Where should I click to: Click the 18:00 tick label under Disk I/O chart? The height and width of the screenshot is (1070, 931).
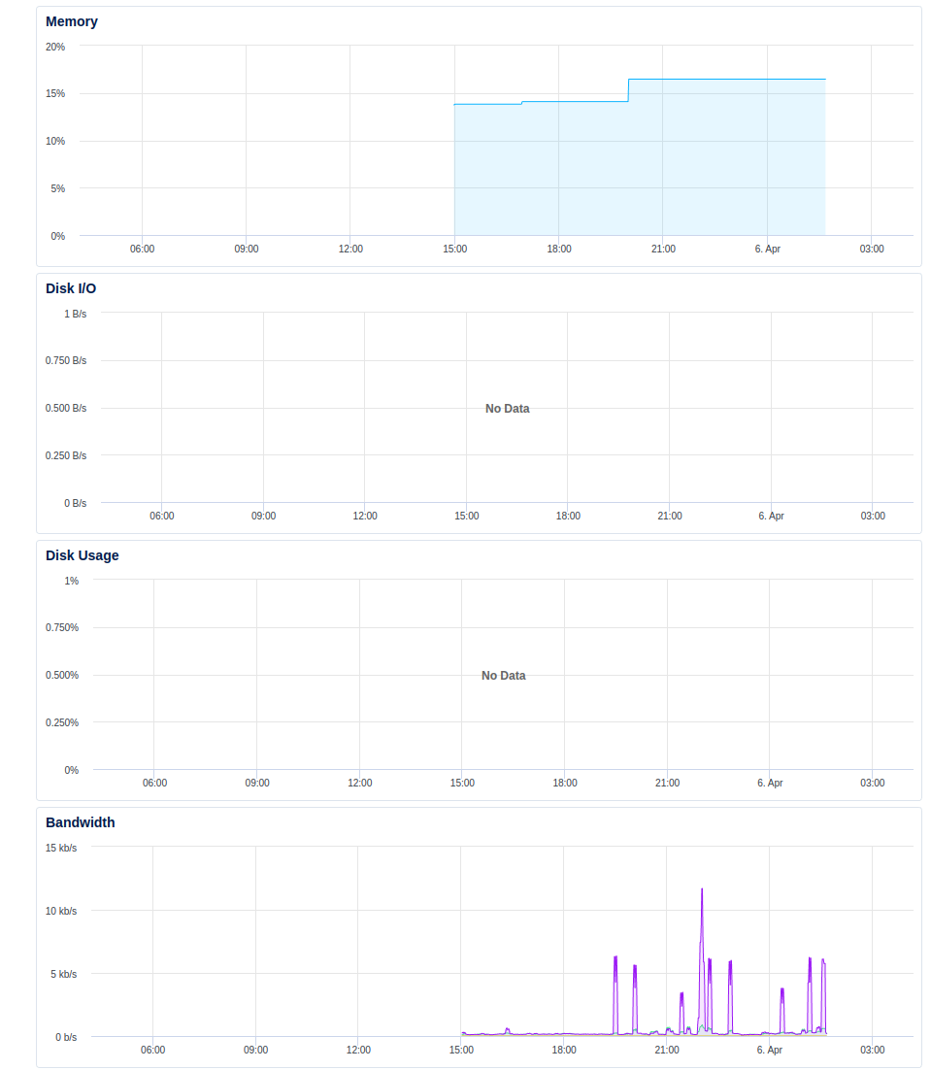click(568, 516)
